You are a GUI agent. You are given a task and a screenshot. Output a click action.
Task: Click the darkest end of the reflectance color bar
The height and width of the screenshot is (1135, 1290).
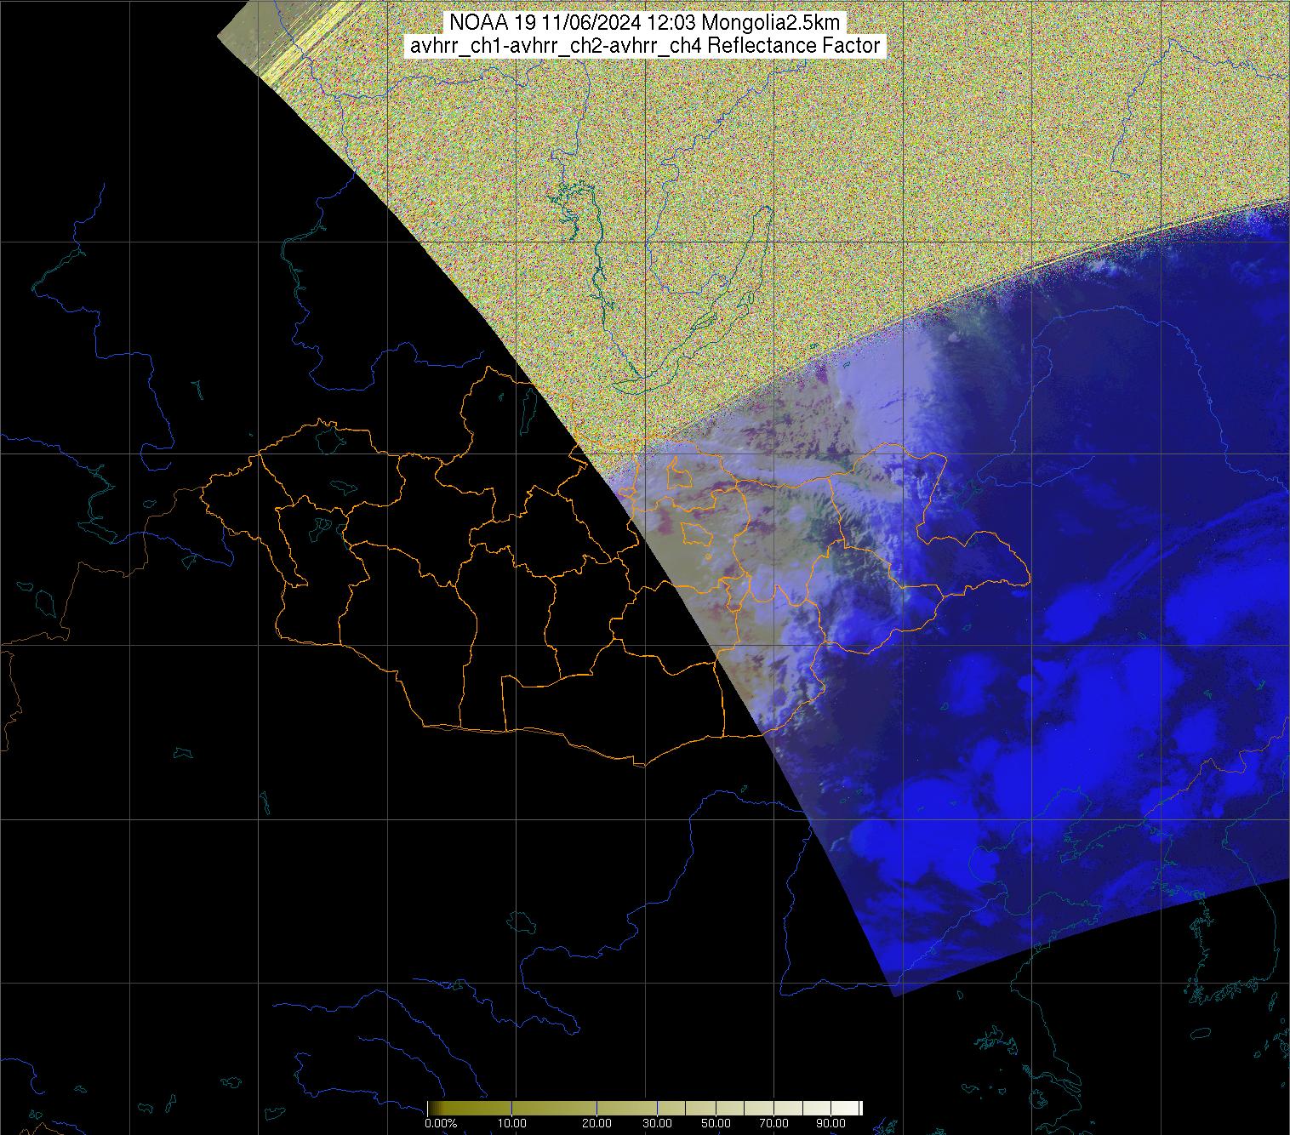[431, 1108]
